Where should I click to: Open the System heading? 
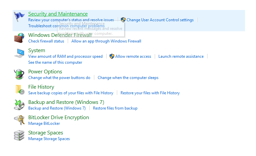click(x=37, y=50)
